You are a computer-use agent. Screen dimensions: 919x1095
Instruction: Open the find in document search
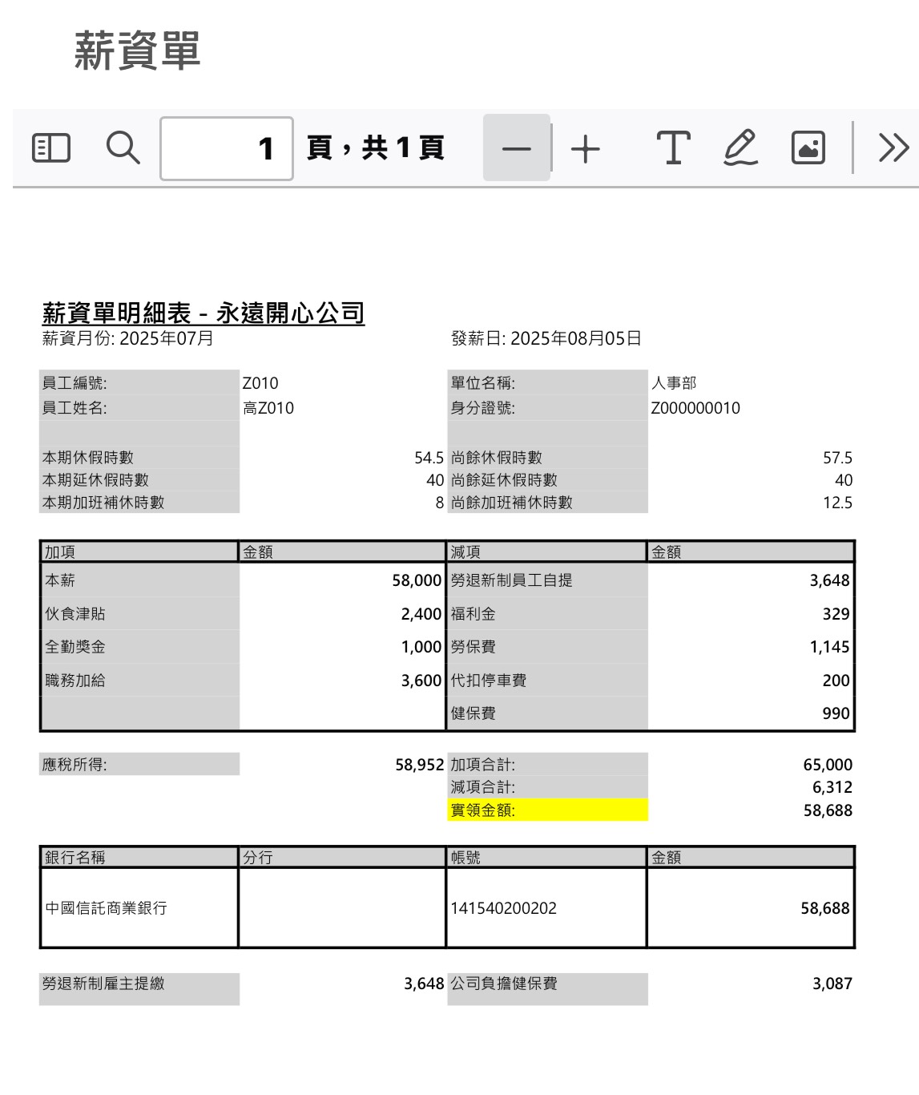123,148
